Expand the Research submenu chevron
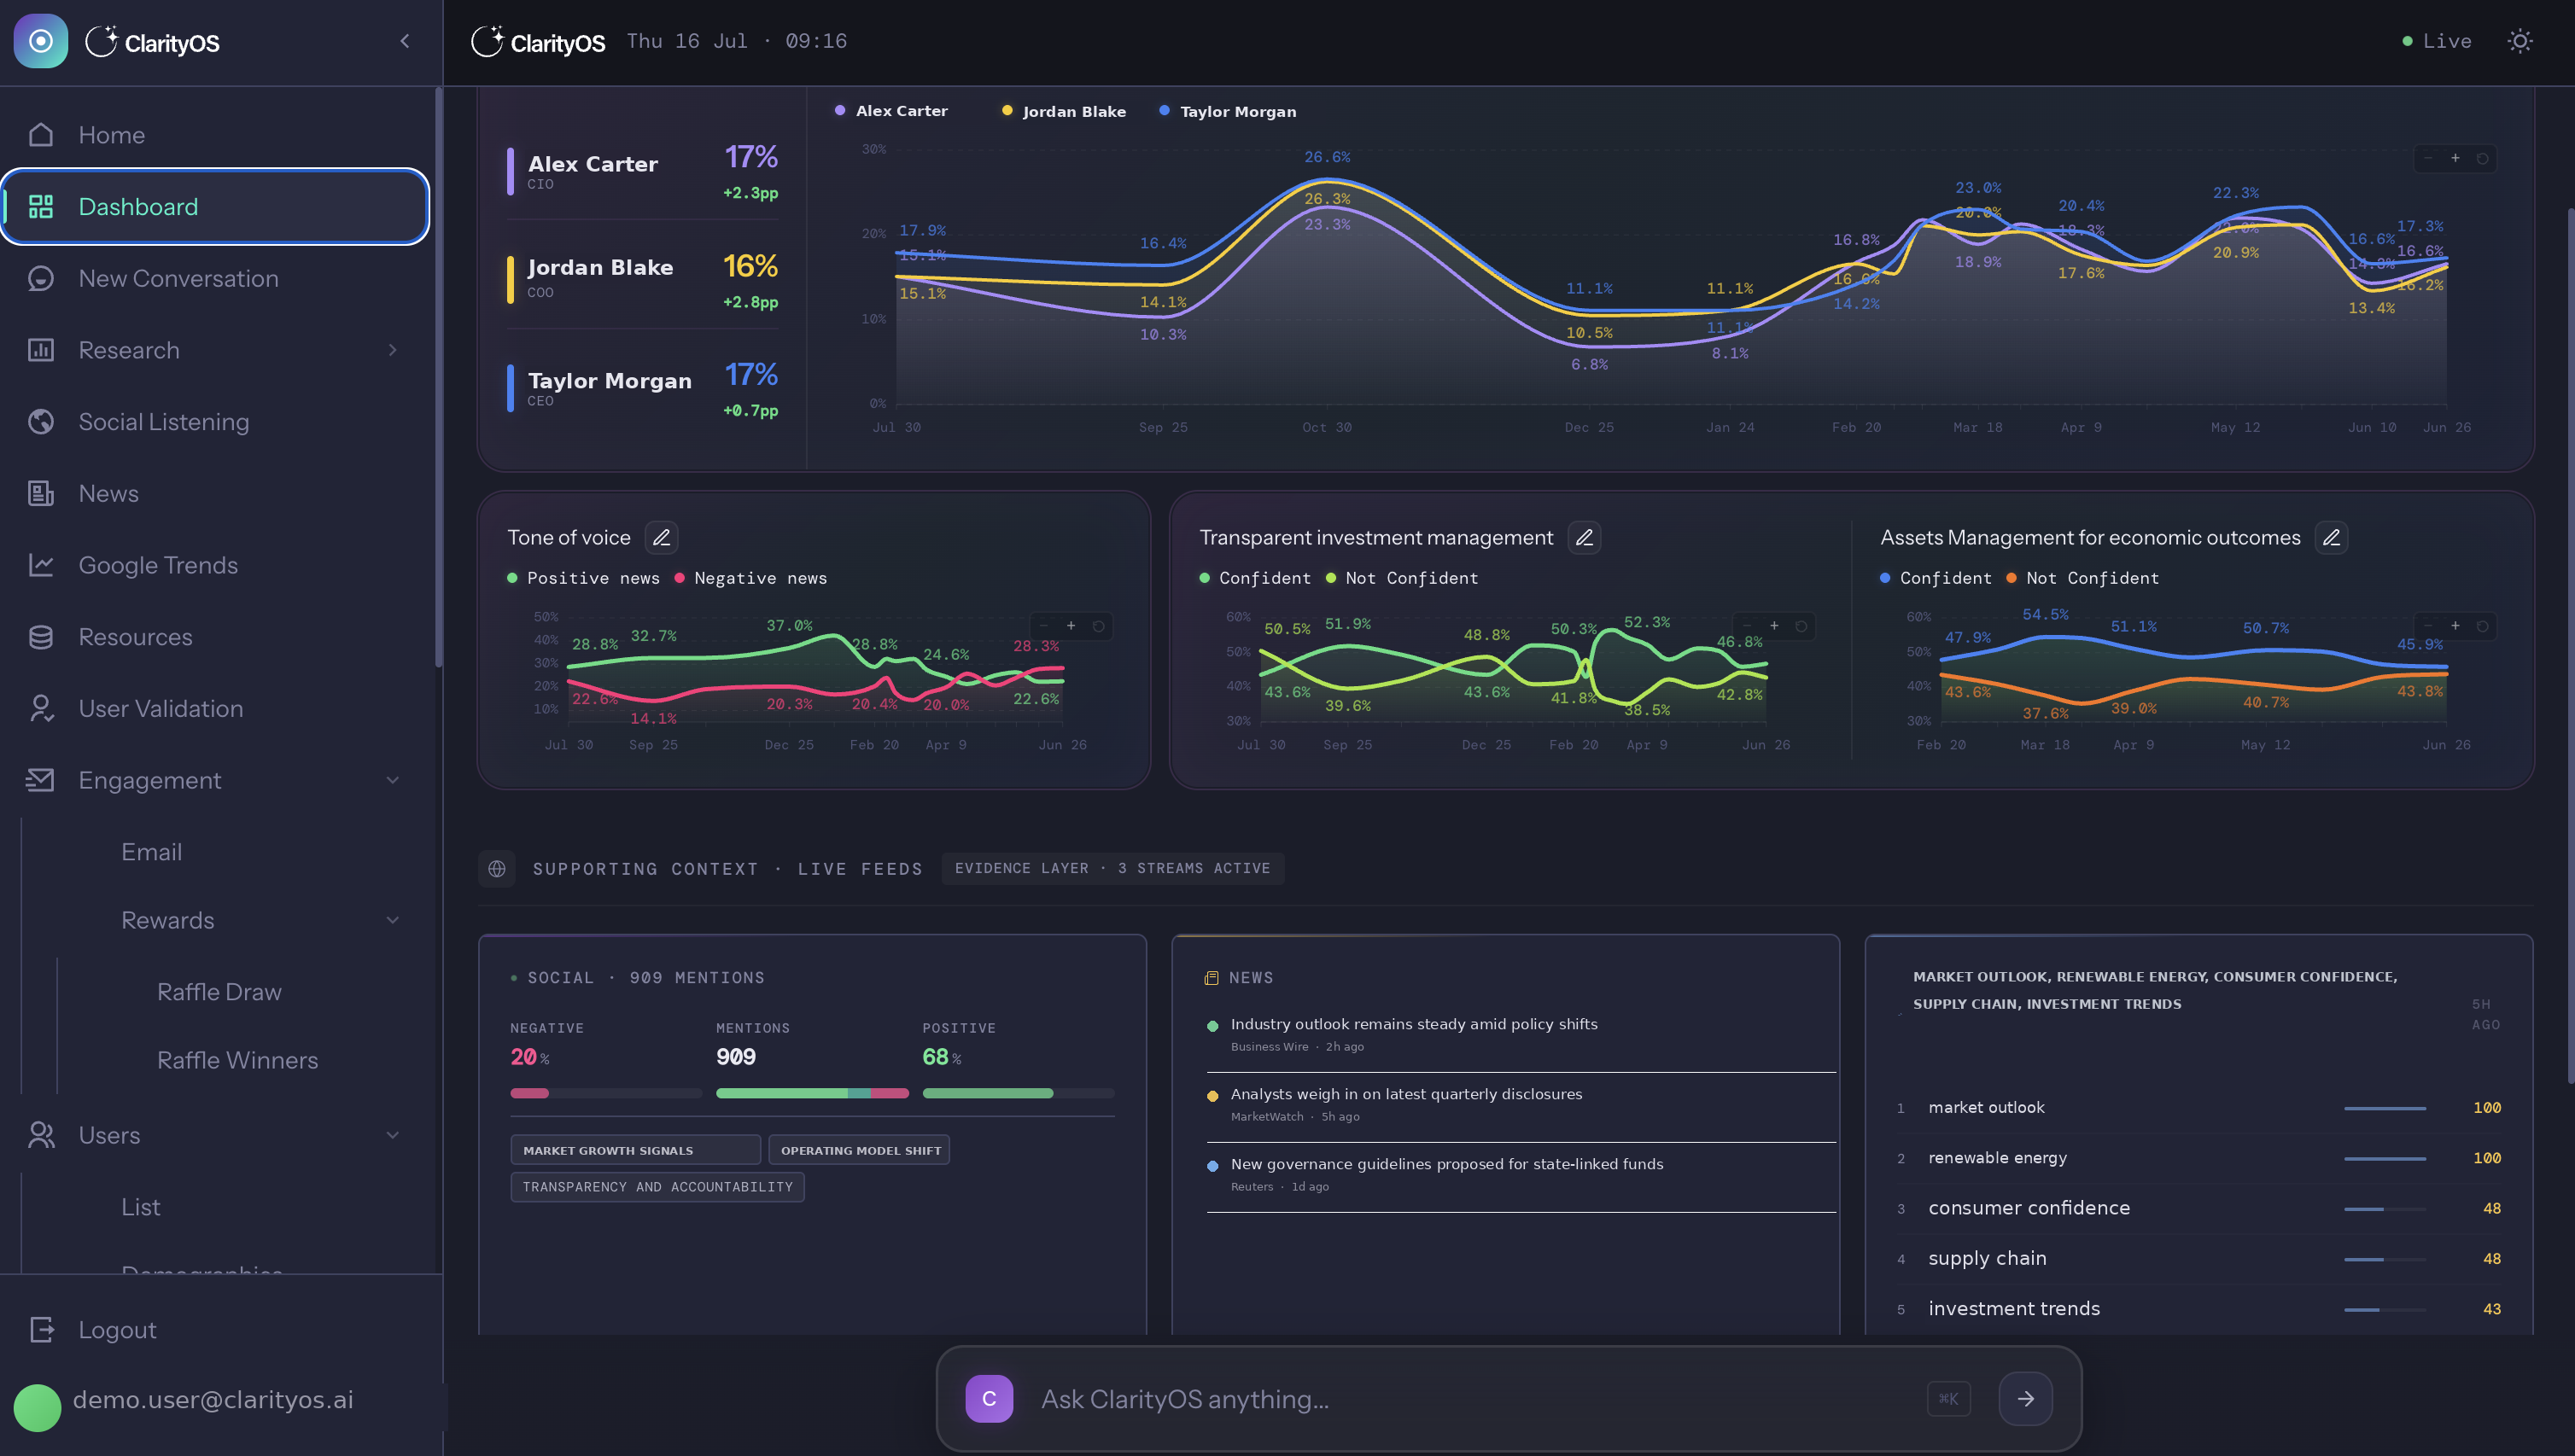Screen dimensions: 2575x1456 click(x=392, y=350)
